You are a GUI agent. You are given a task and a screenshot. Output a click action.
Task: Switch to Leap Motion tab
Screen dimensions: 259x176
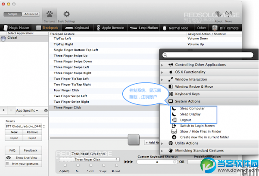click(x=144, y=28)
